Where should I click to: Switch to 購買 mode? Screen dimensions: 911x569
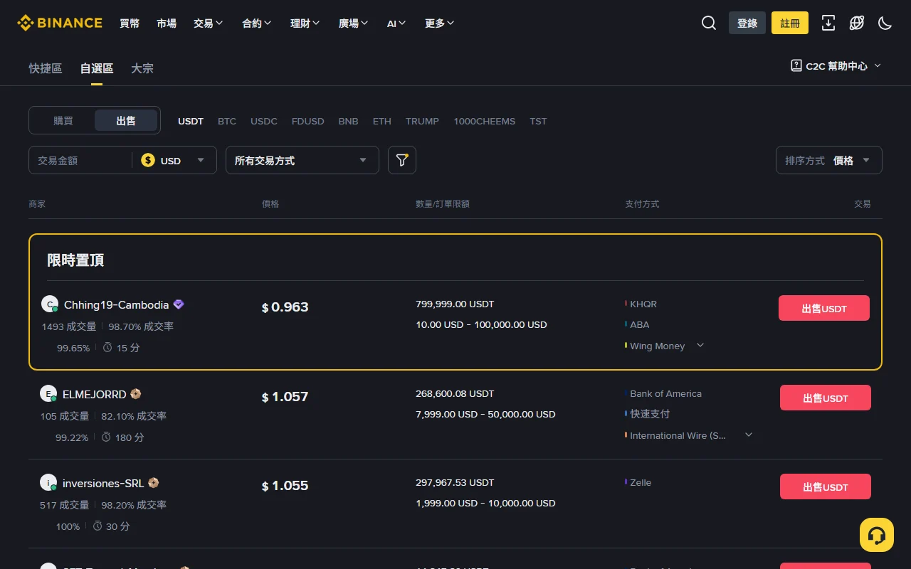click(63, 120)
